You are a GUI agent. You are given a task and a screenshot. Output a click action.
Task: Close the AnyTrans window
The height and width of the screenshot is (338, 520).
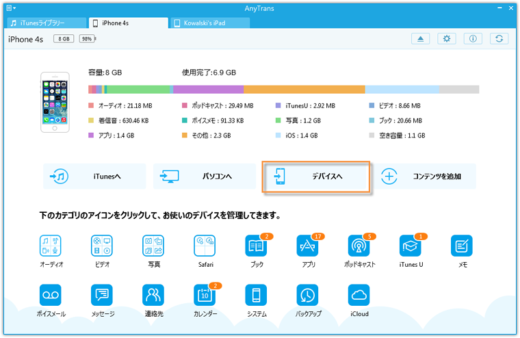tap(511, 8)
